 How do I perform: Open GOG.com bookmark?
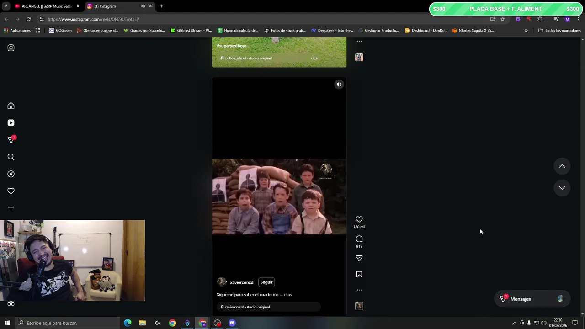point(60,31)
